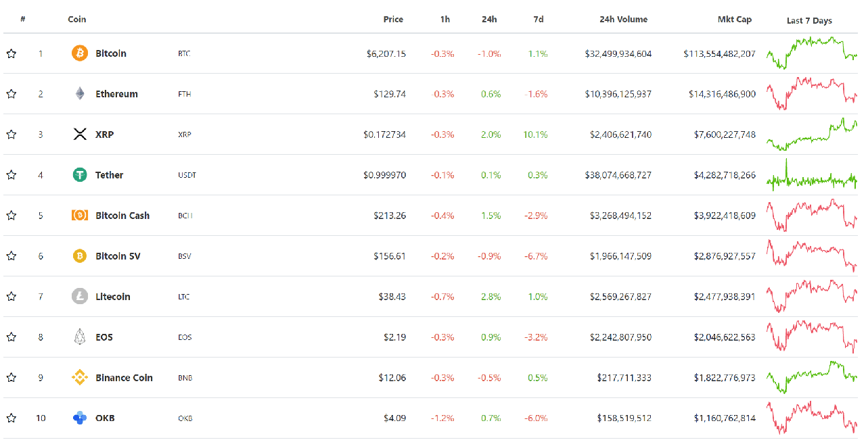Click the BNB ticker symbol
Screen dimensions: 866x440
[185, 378]
